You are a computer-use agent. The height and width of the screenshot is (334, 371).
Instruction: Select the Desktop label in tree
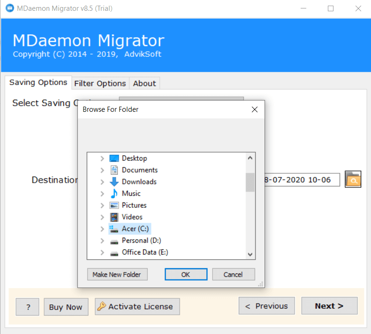click(135, 158)
